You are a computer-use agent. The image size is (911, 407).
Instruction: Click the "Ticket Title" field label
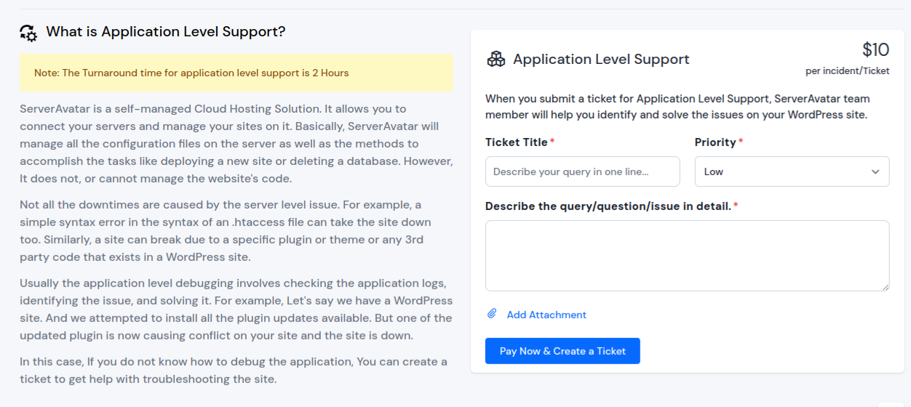click(x=517, y=142)
